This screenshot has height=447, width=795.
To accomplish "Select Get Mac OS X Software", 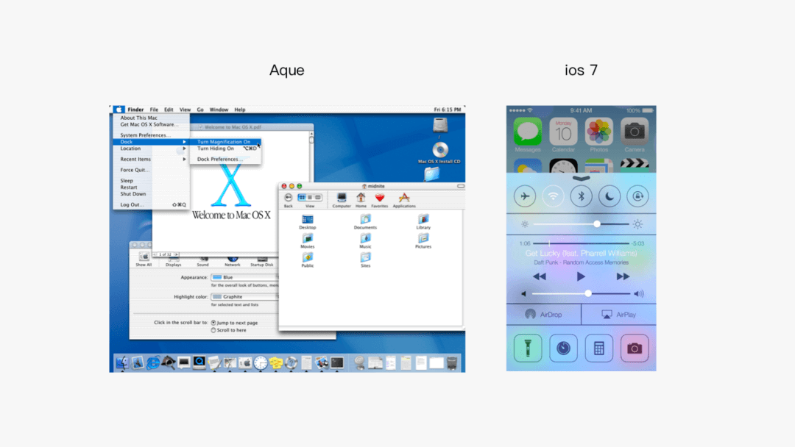I will 149,124.
